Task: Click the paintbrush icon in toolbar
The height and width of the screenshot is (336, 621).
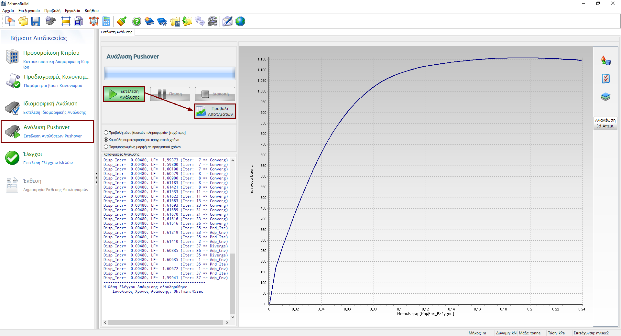Action: click(x=122, y=22)
